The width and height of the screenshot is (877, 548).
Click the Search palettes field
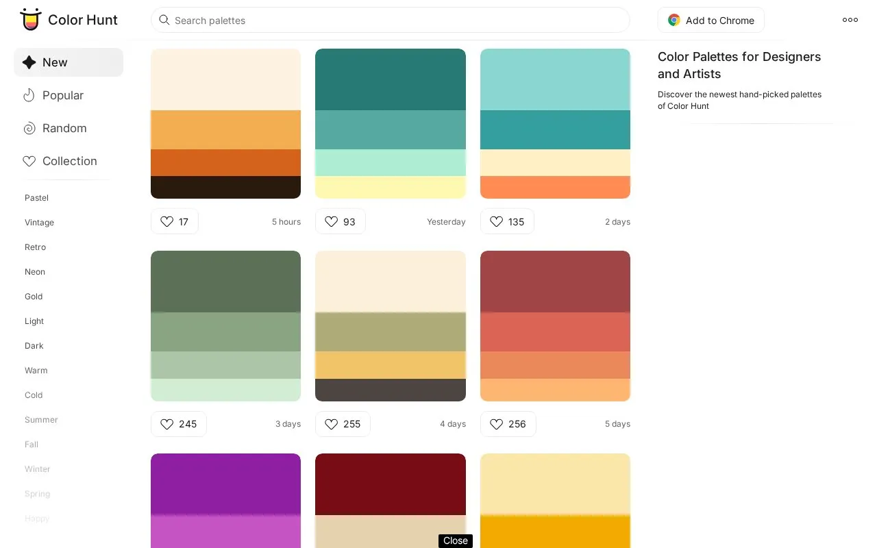[x=391, y=20]
